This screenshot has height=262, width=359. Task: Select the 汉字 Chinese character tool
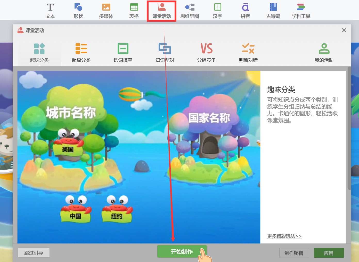[x=217, y=11]
